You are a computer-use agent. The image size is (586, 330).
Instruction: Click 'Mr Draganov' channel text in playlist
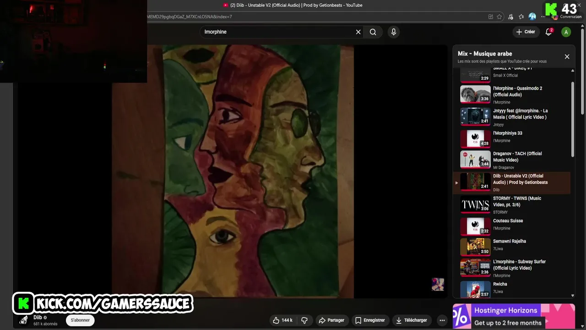(x=504, y=168)
